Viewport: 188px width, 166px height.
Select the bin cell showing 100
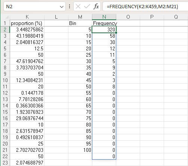coord(80,150)
